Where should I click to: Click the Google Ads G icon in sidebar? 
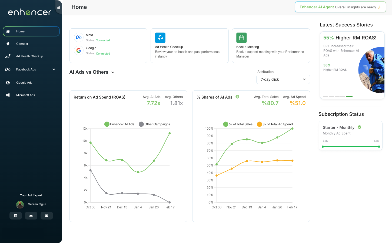coord(8,83)
